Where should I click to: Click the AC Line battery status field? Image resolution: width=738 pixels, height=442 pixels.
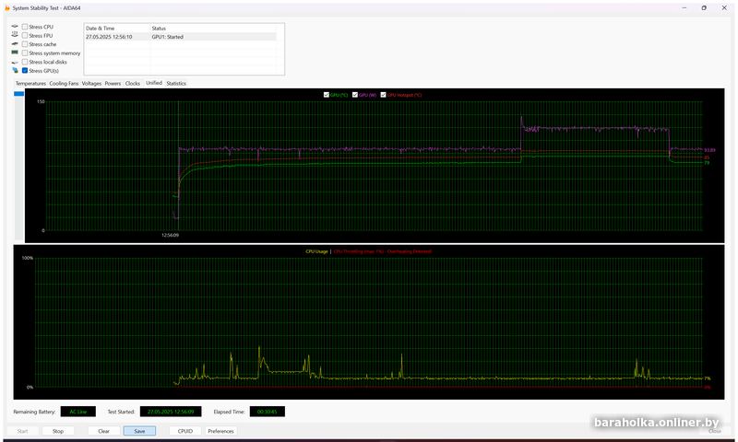(78, 412)
